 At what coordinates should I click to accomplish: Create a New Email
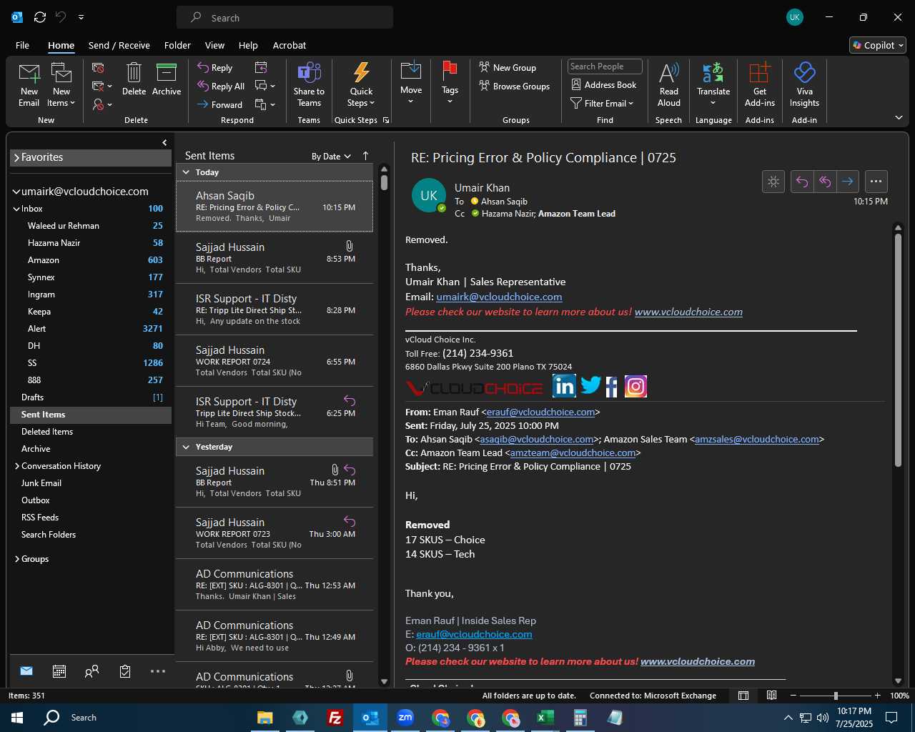(x=29, y=85)
